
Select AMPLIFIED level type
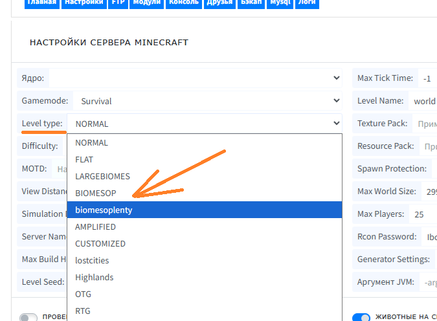click(205, 227)
